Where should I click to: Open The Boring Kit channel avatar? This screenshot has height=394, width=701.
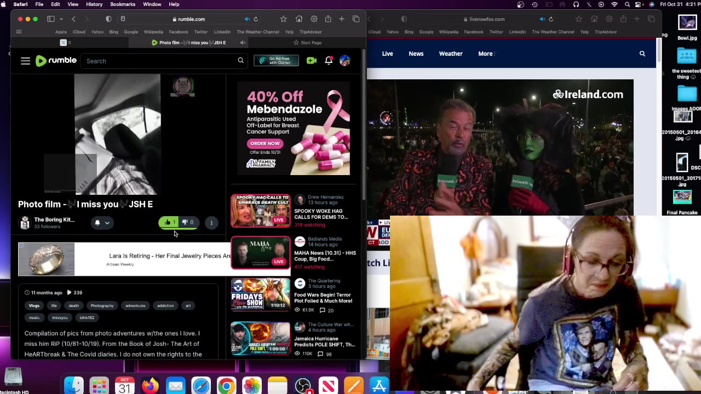click(25, 223)
